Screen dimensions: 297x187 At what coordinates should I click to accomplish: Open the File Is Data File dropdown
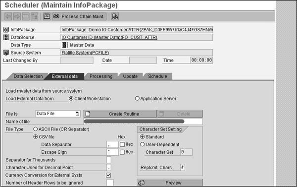coord(58,114)
